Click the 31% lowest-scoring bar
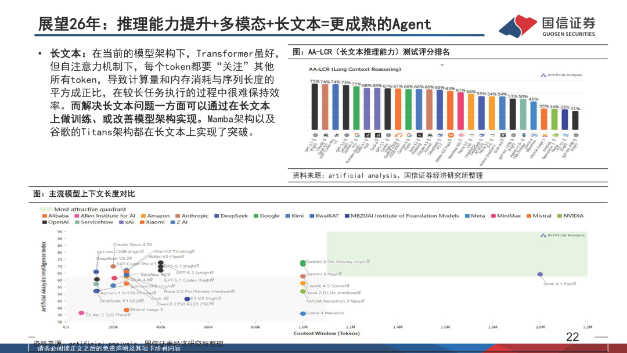The width and height of the screenshot is (627, 353). tap(575, 120)
